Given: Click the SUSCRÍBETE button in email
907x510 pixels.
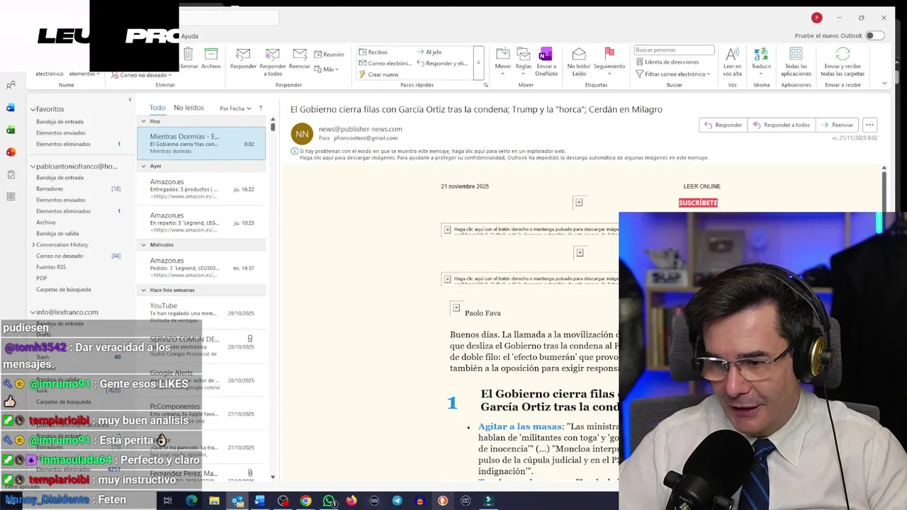Looking at the screenshot, I should click(698, 203).
